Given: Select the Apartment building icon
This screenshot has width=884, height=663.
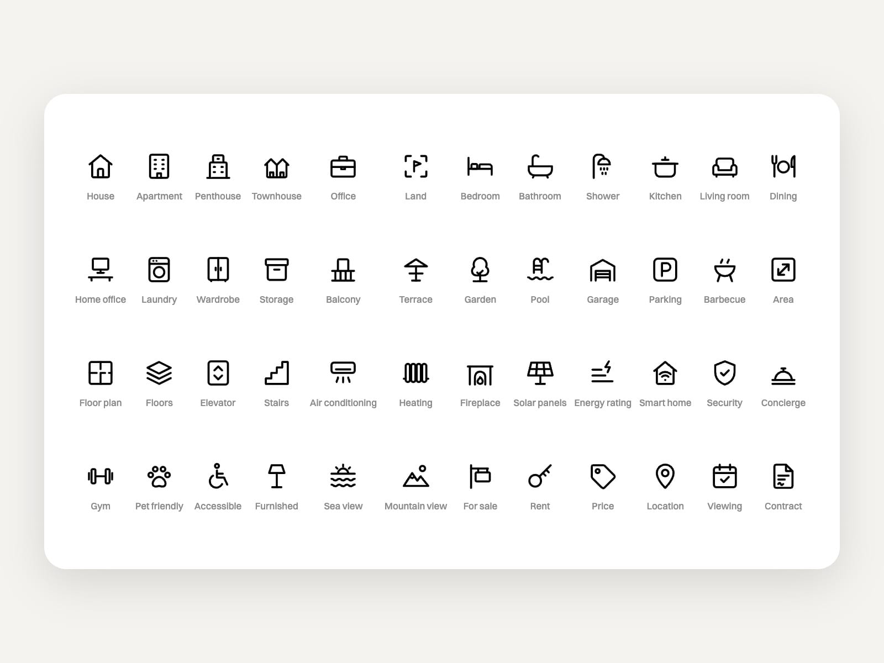Looking at the screenshot, I should (x=159, y=166).
